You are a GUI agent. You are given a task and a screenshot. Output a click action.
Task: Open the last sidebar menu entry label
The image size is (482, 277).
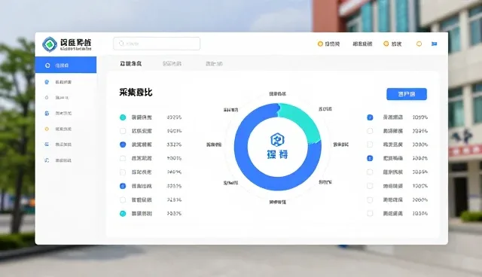[63, 160]
